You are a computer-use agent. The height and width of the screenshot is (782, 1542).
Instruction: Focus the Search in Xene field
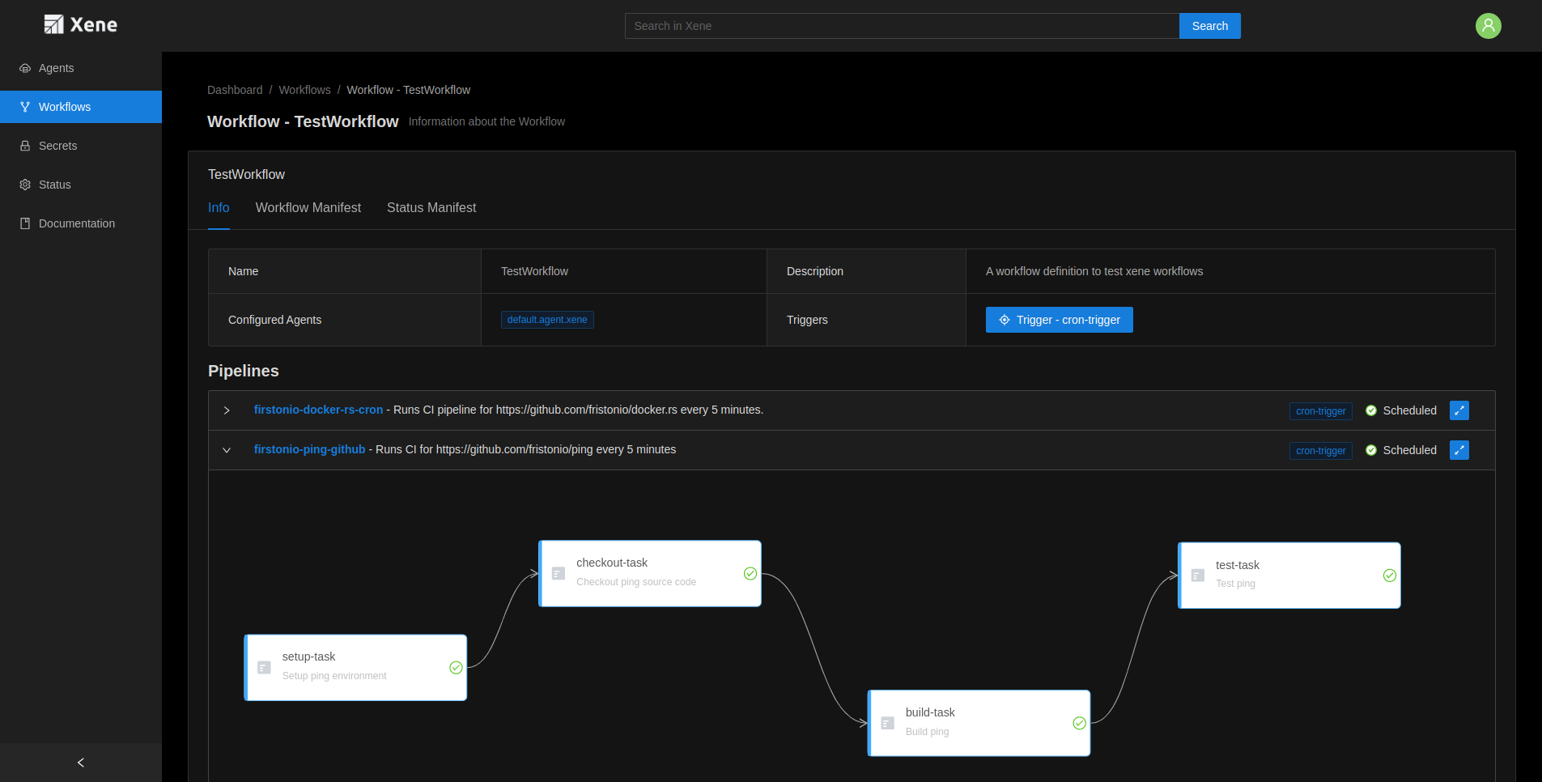(x=902, y=26)
